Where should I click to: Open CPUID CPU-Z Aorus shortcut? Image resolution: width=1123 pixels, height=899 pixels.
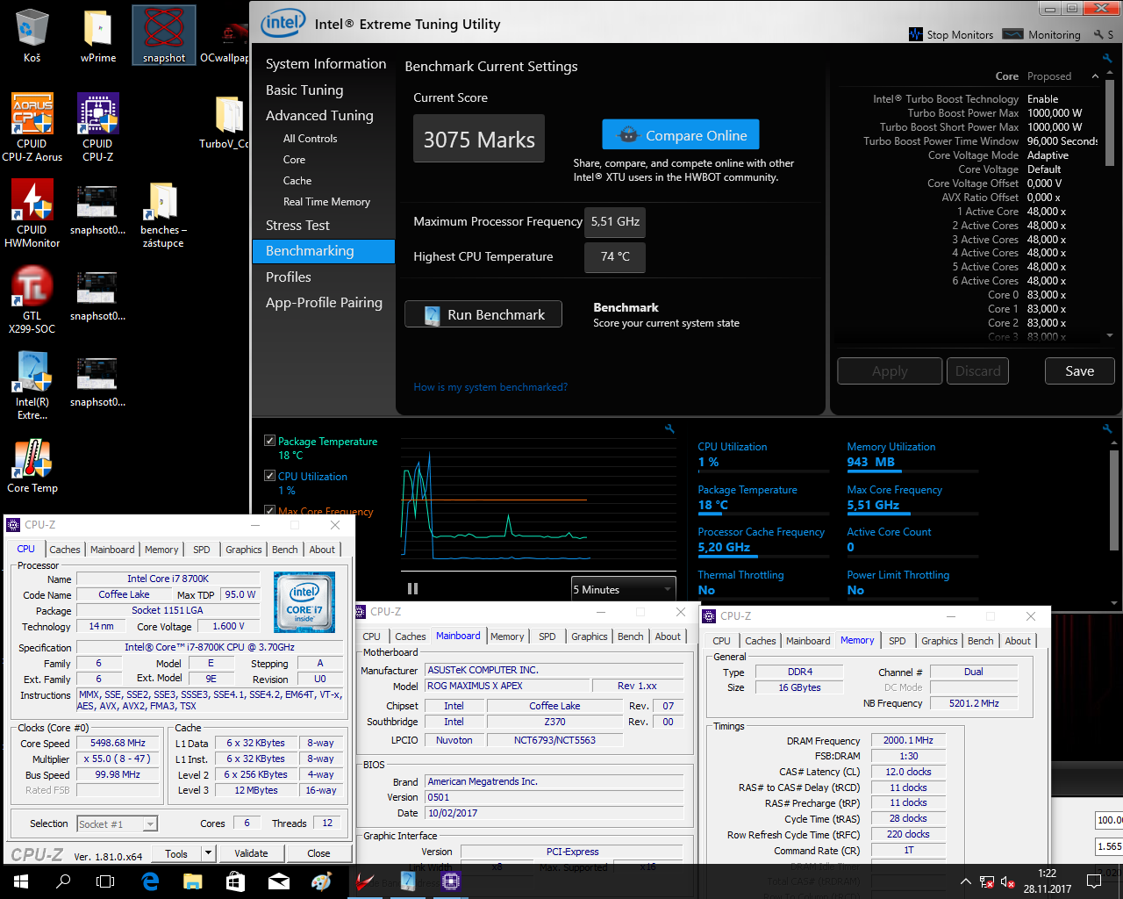point(32,127)
